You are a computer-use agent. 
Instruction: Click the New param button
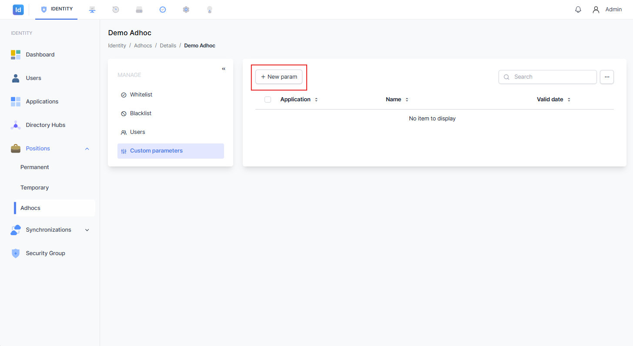(279, 77)
